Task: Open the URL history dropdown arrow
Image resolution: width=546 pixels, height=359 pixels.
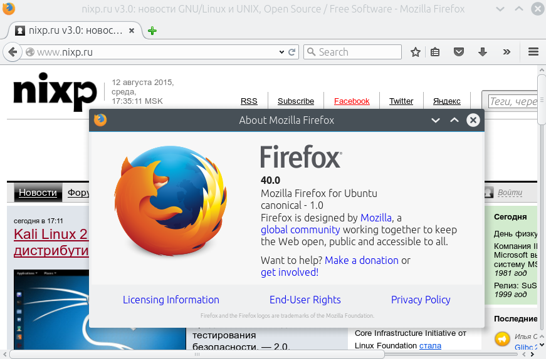Action: [281, 52]
